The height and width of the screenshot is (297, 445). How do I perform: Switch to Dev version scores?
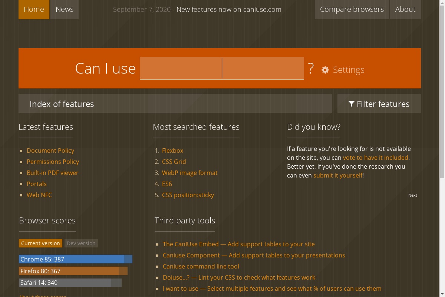click(81, 243)
